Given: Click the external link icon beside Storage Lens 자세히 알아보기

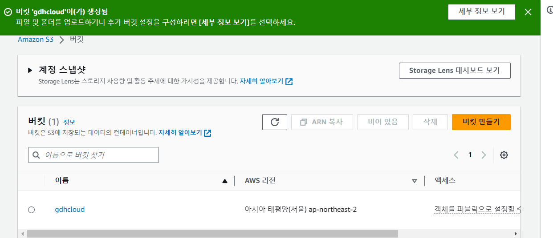Looking at the screenshot, I should pyautogui.click(x=289, y=82).
